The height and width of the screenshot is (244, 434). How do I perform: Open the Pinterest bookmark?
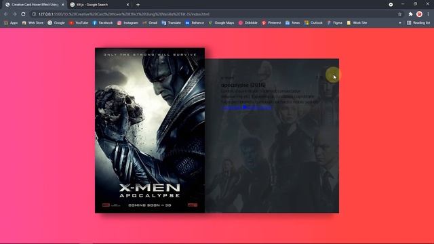click(x=271, y=22)
